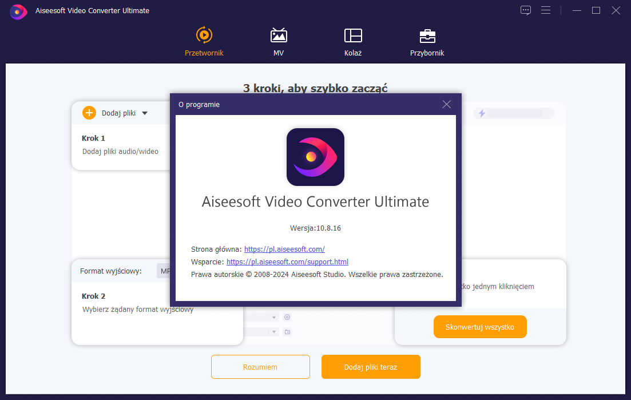Open the Strona główna aiseesoft link
Image resolution: width=631 pixels, height=400 pixels.
click(x=284, y=249)
